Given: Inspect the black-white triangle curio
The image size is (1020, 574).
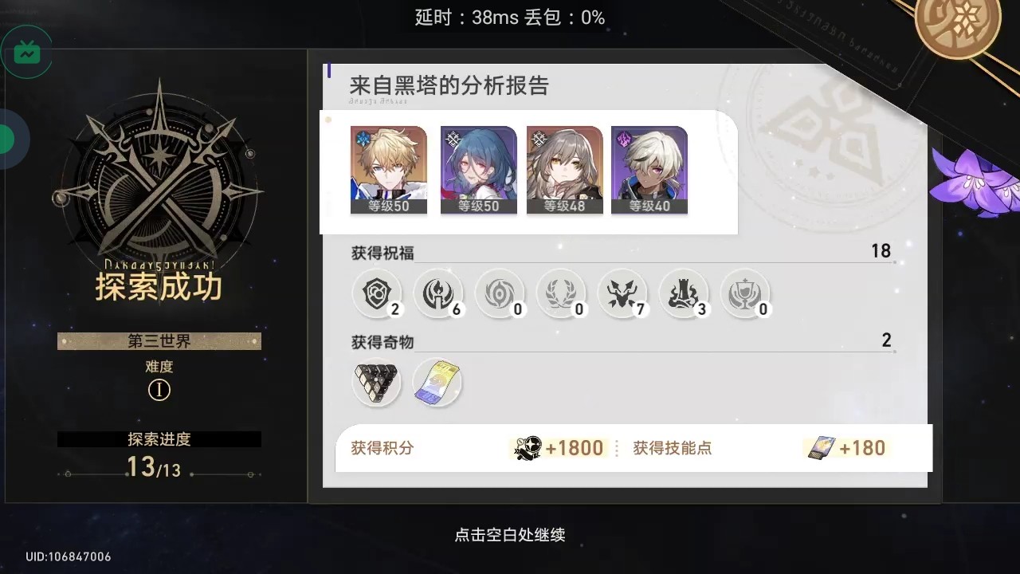Looking at the screenshot, I should pos(377,383).
